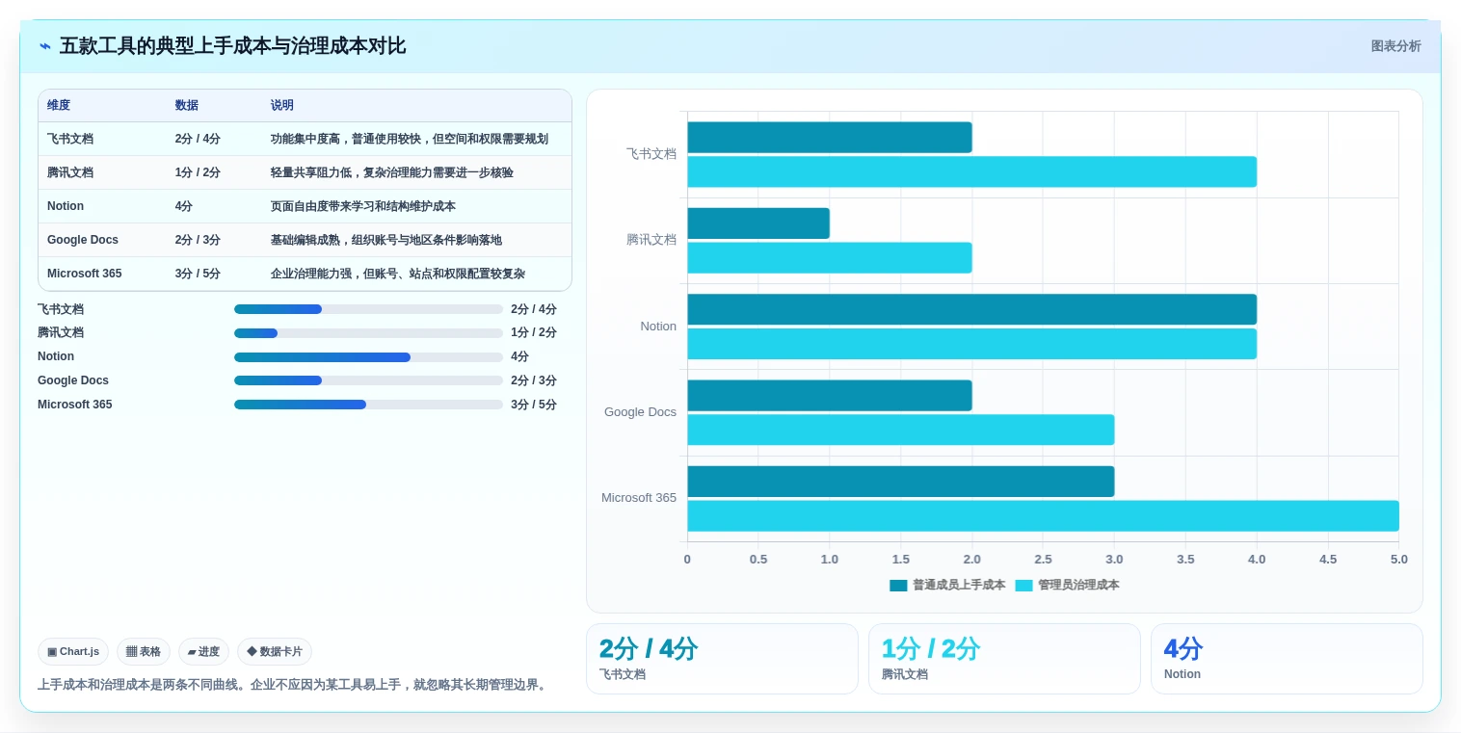This screenshot has width=1461, height=733.
Task: Click 腾讯文档 table row name cell
Action: [70, 172]
